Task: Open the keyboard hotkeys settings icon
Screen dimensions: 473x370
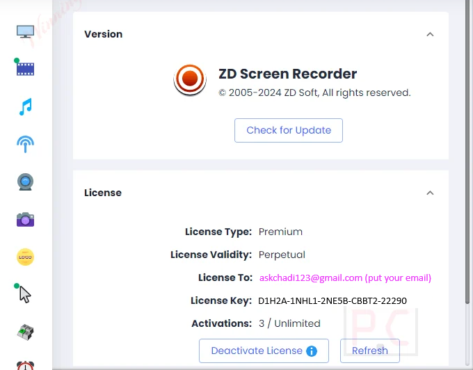Action: point(25,332)
